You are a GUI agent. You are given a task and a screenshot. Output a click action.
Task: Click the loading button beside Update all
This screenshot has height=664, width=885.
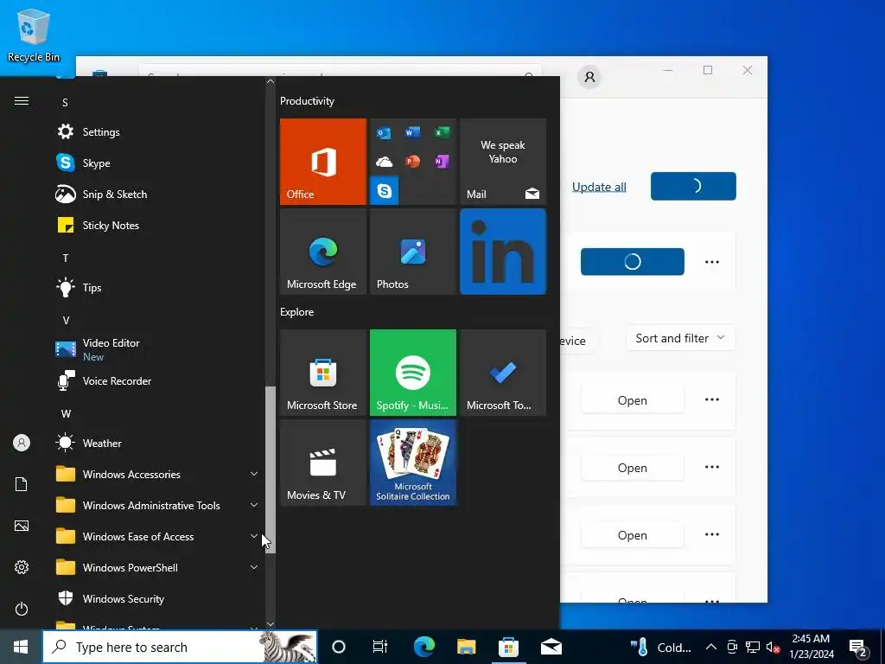(693, 187)
